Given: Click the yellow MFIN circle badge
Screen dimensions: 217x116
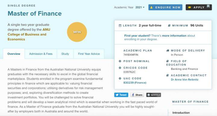Looking at the screenshot, I should pyautogui.click(x=77, y=32).
